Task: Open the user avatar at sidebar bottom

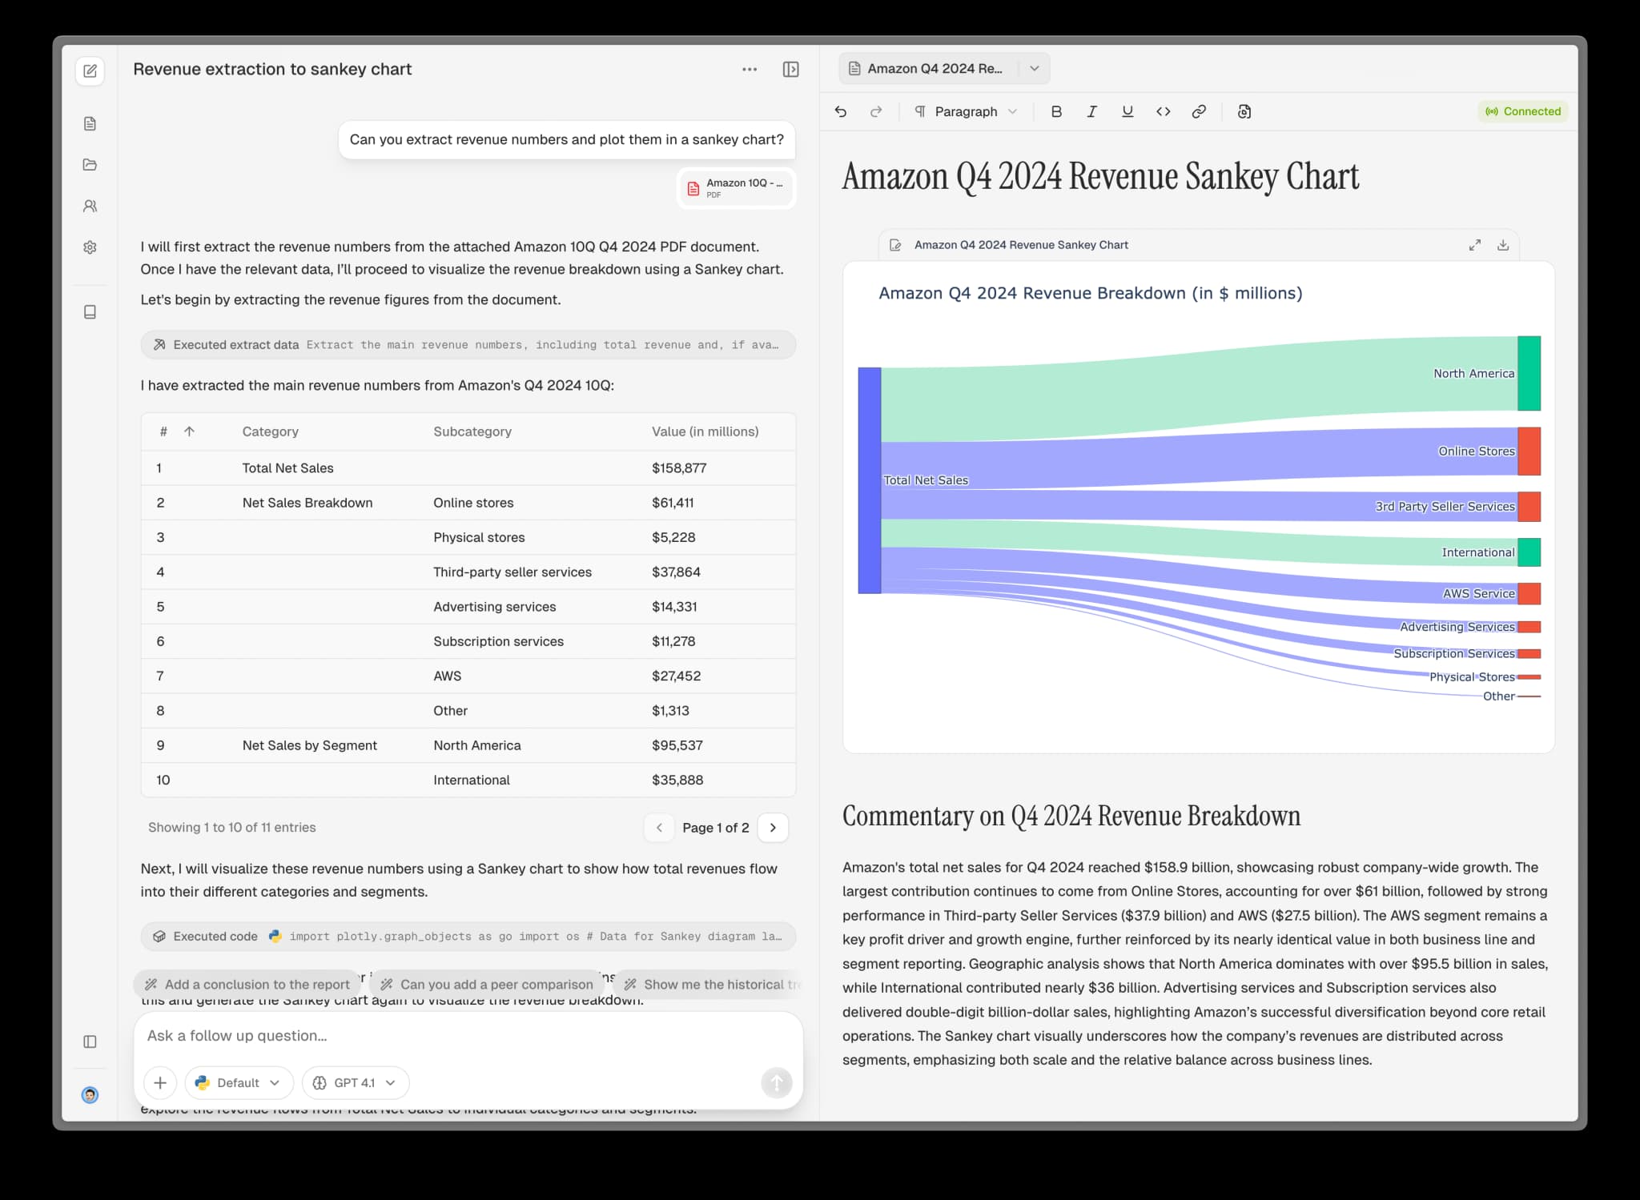Action: pos(90,1095)
